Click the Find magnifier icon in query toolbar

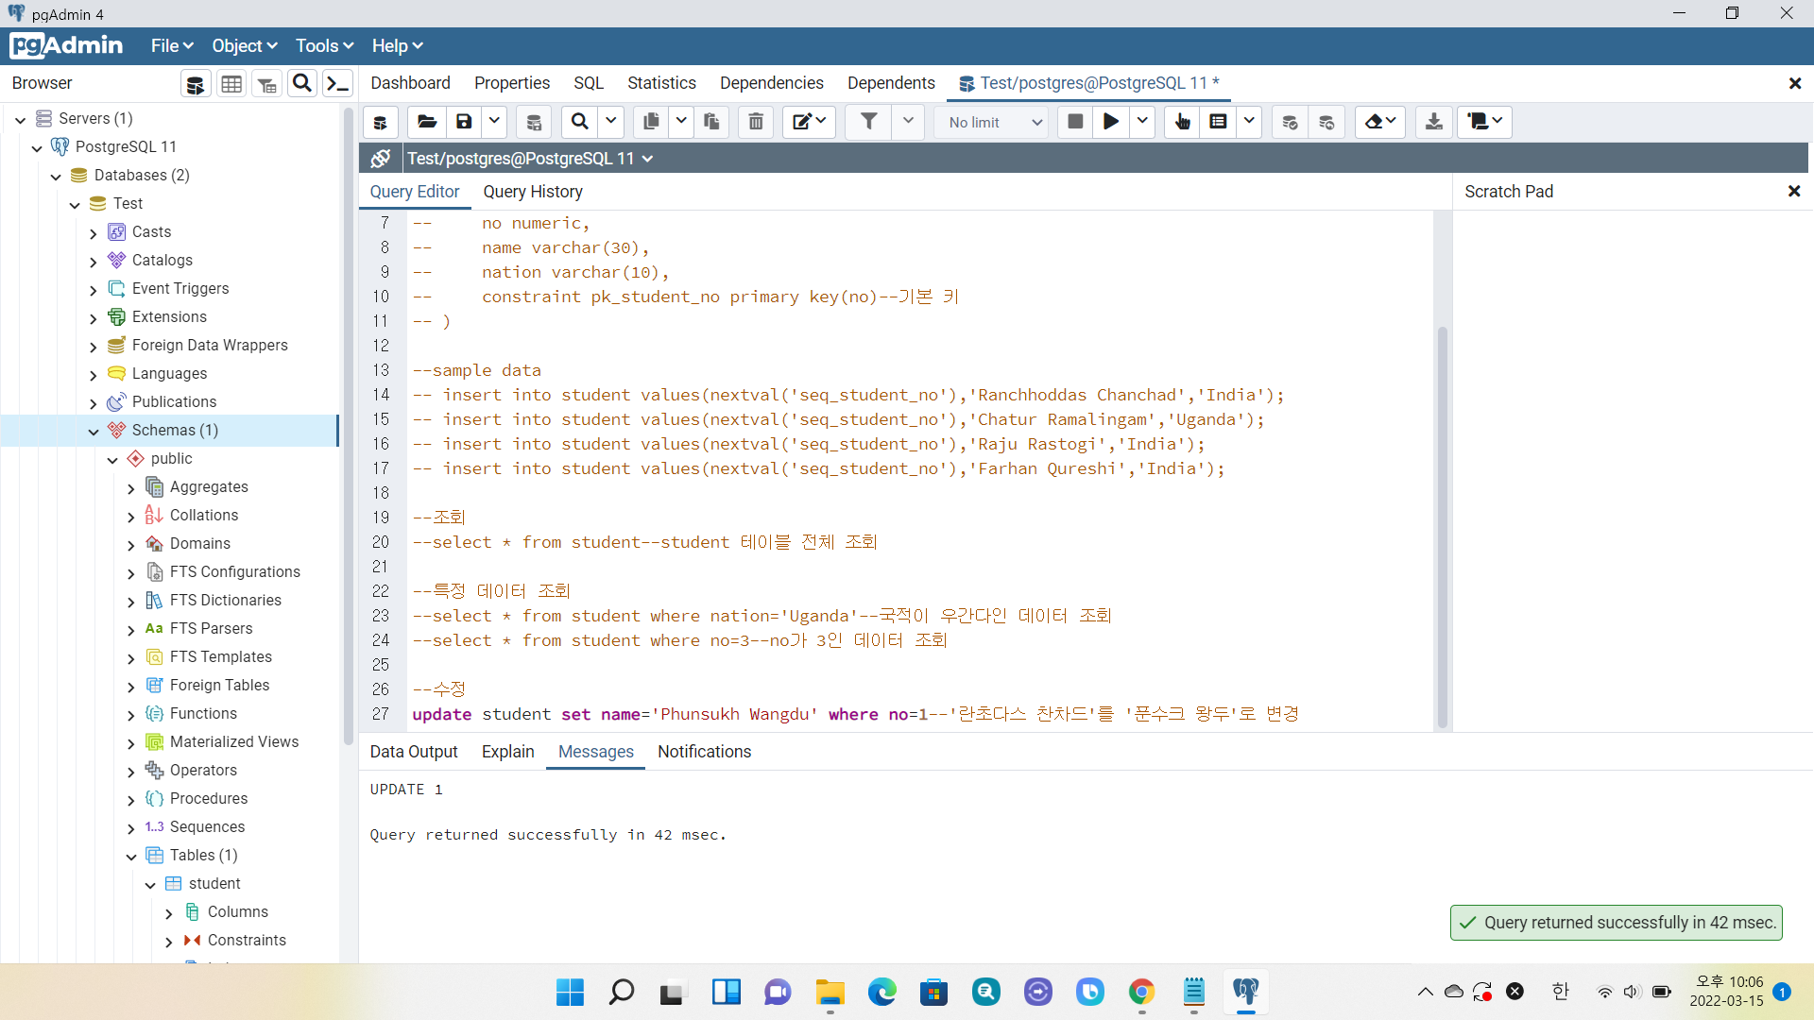(x=580, y=122)
